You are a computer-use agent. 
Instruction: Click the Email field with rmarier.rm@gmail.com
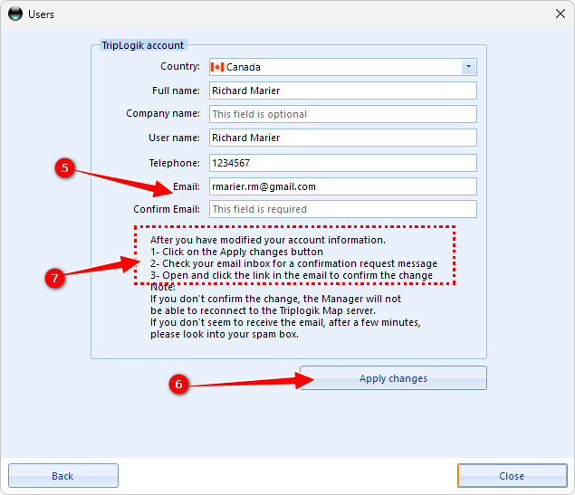(343, 186)
